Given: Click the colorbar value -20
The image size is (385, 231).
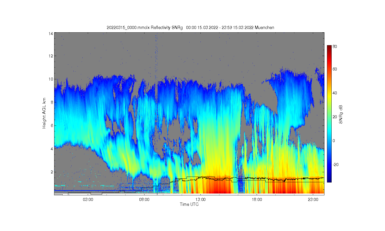Looking at the screenshot, I should coord(335,165).
